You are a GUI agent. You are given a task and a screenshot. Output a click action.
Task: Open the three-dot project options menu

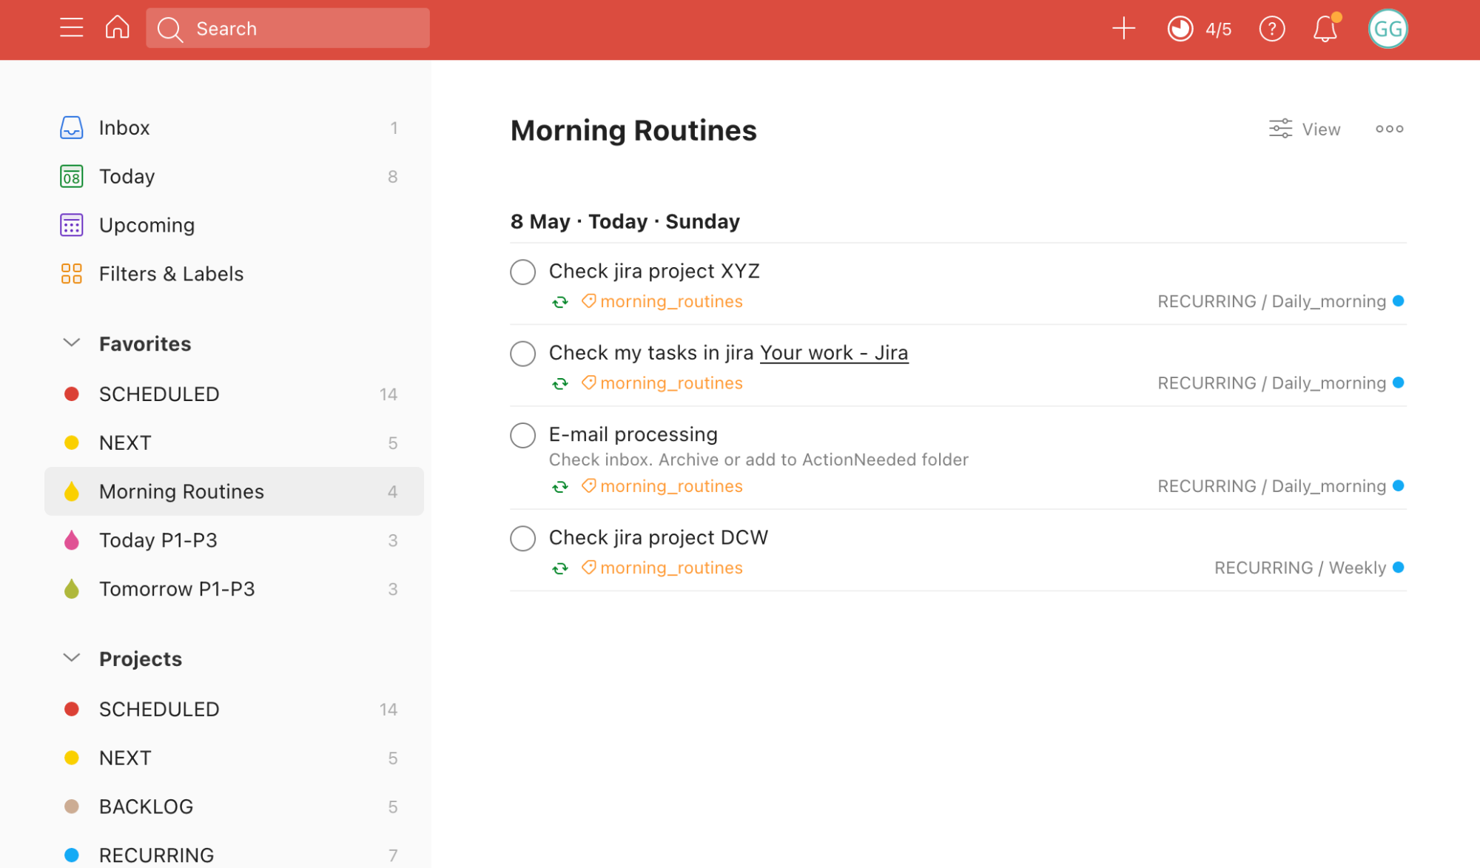[1388, 128]
